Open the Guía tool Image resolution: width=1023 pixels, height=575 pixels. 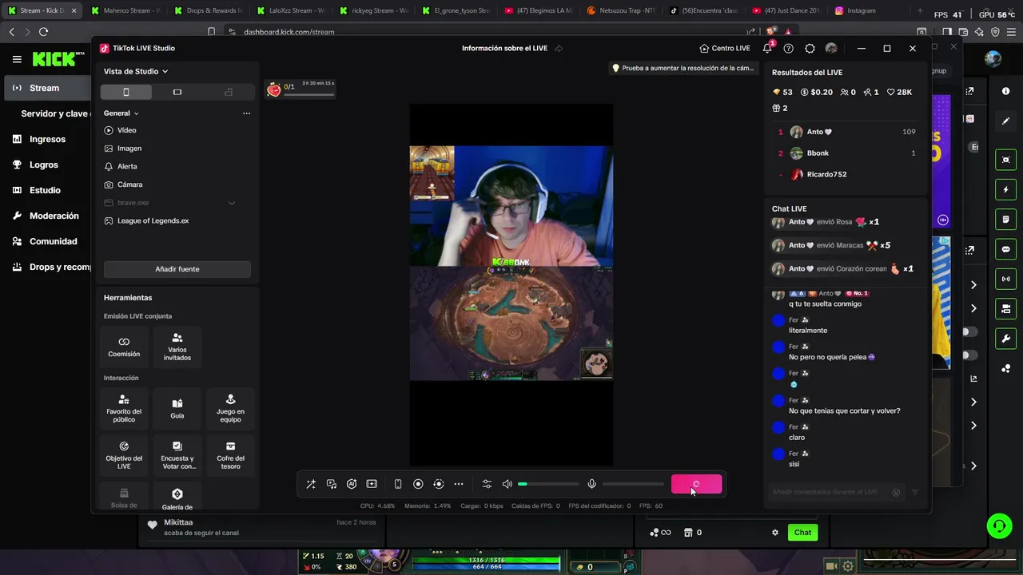click(x=177, y=408)
